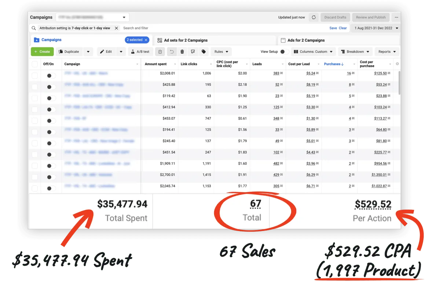Viewport: 440px width, 290px height.
Task: Open the ad account selector dropdown
Action: 92,17
